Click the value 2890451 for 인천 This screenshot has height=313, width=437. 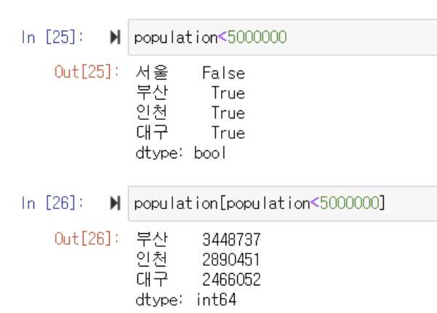pos(231,259)
